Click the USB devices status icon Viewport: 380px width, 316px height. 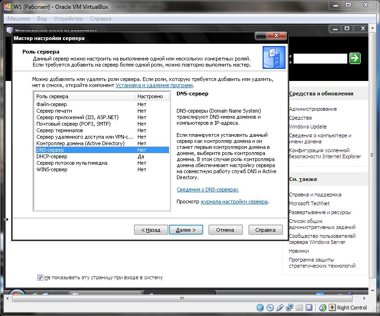click(x=280, y=308)
